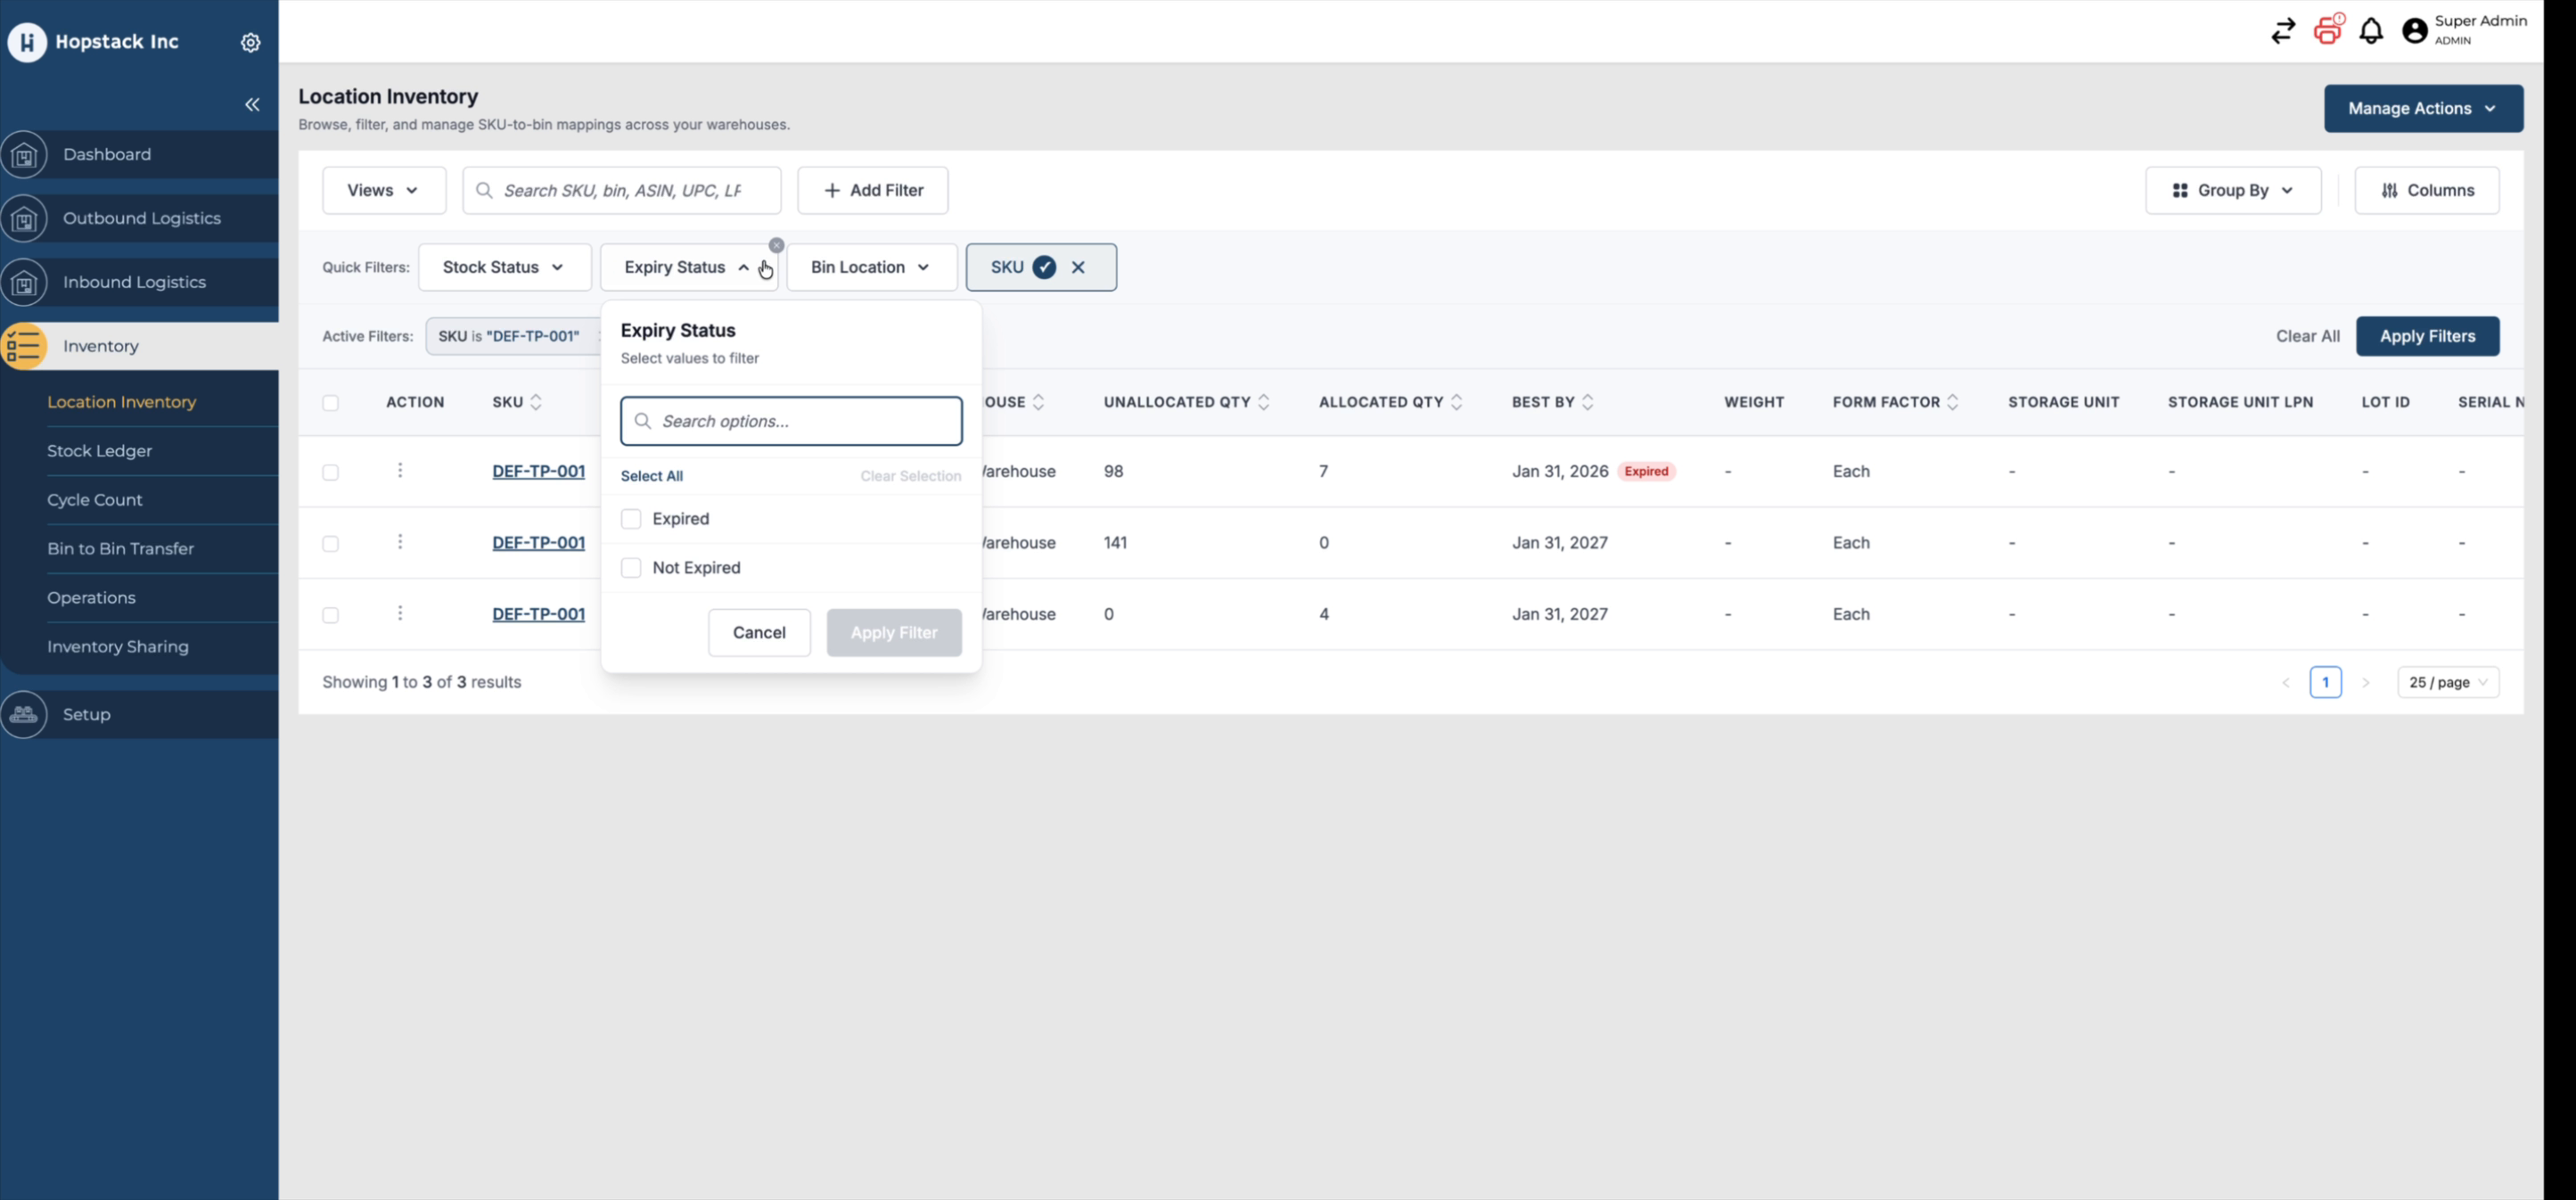Click the red Expired badge
The image size is (2576, 1200).
point(1646,471)
